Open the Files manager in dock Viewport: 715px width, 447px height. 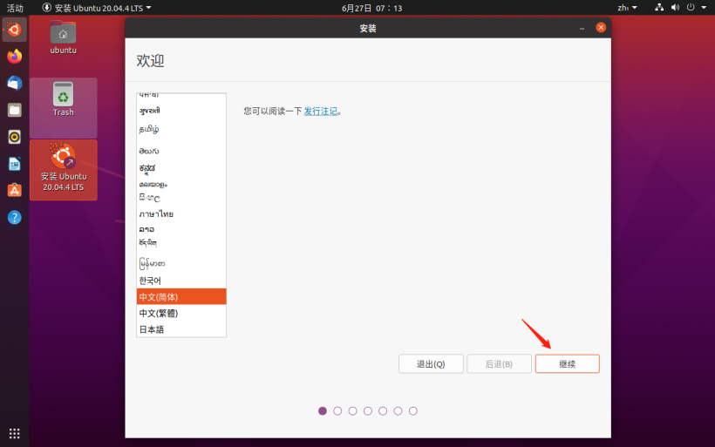pyautogui.click(x=14, y=110)
